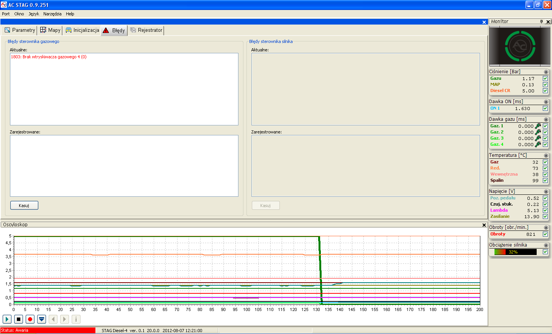Click the Gaz. 1 injector icon
Viewport: 552px width, 334px height.
(x=538, y=126)
